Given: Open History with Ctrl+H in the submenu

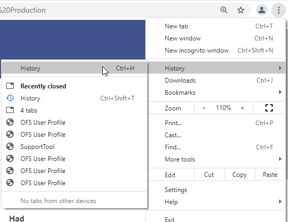Looking at the screenshot, I should click(x=74, y=68).
